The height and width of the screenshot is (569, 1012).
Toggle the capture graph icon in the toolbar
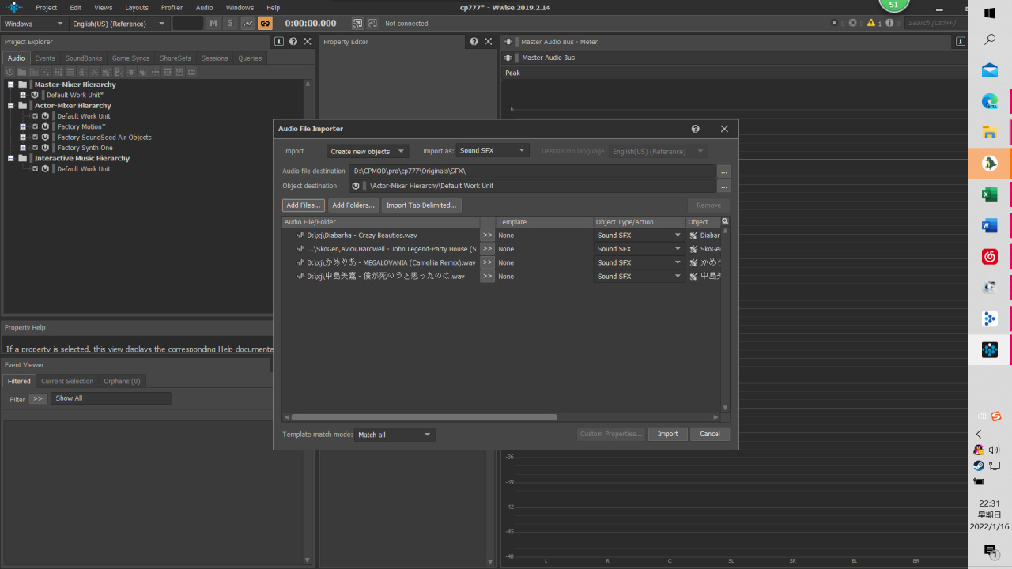(x=248, y=24)
